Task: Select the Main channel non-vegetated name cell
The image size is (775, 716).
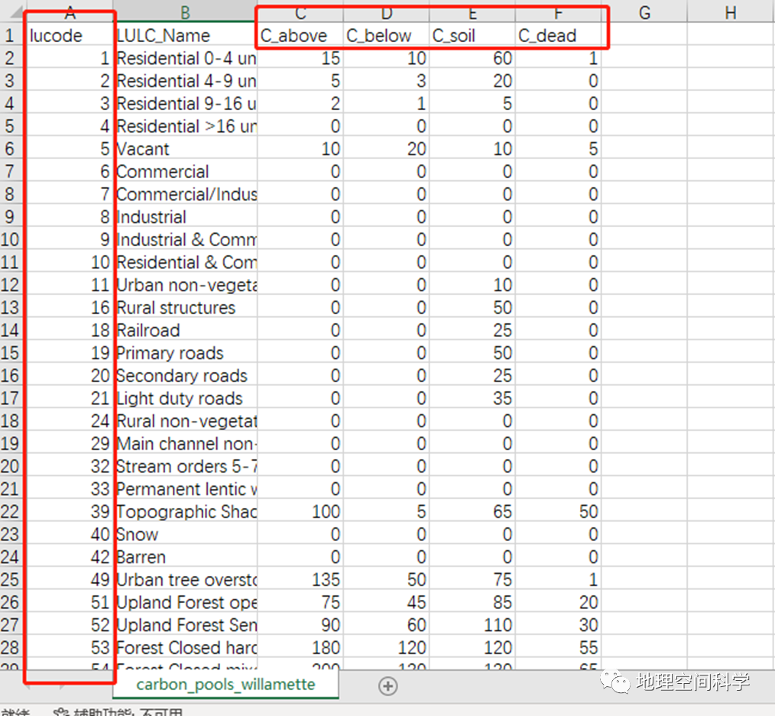Action: click(x=186, y=444)
